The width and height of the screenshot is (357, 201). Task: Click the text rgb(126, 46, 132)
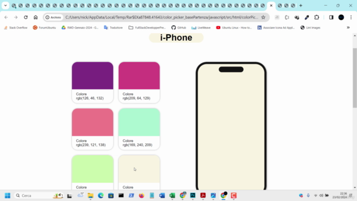click(90, 98)
